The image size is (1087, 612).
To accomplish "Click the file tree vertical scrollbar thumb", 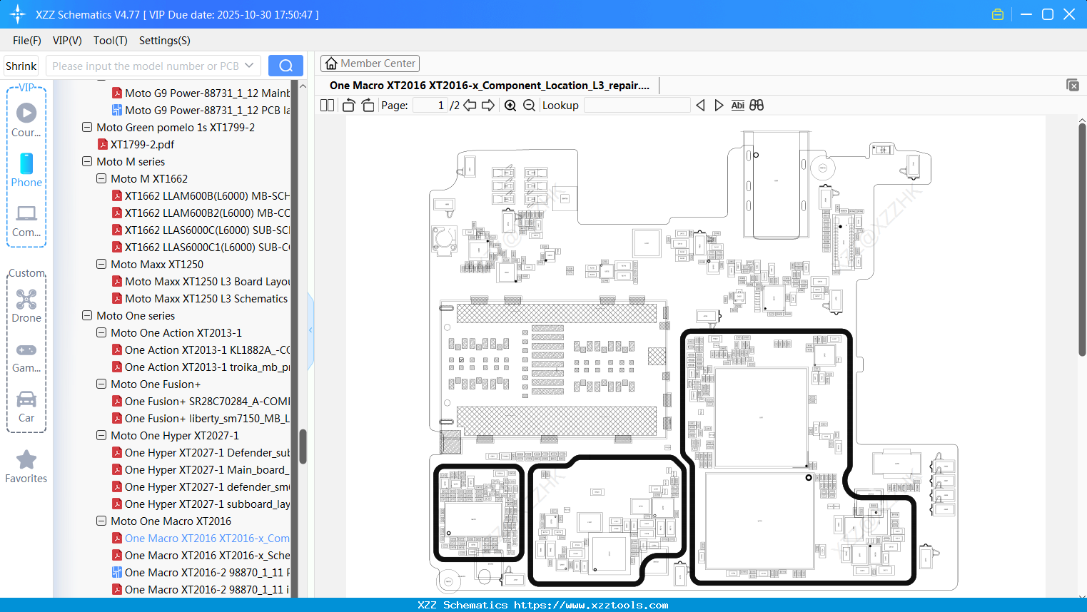I will (303, 447).
